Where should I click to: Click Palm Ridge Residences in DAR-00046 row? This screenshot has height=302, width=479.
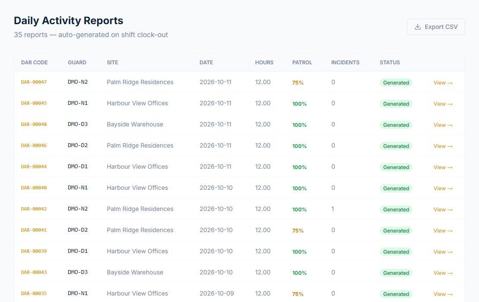pos(140,145)
